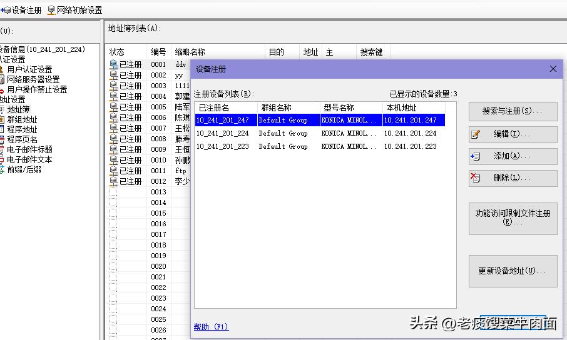Select 网络服务器设置 in the tree
The width and height of the screenshot is (567, 340).
click(33, 79)
